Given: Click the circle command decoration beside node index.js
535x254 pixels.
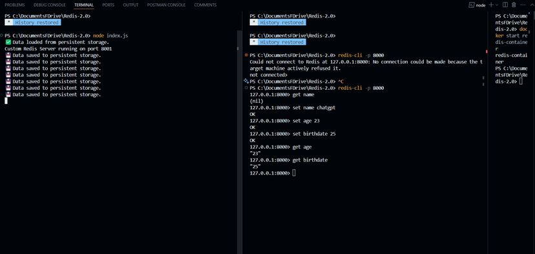Looking at the screenshot, I should tap(2, 36).
